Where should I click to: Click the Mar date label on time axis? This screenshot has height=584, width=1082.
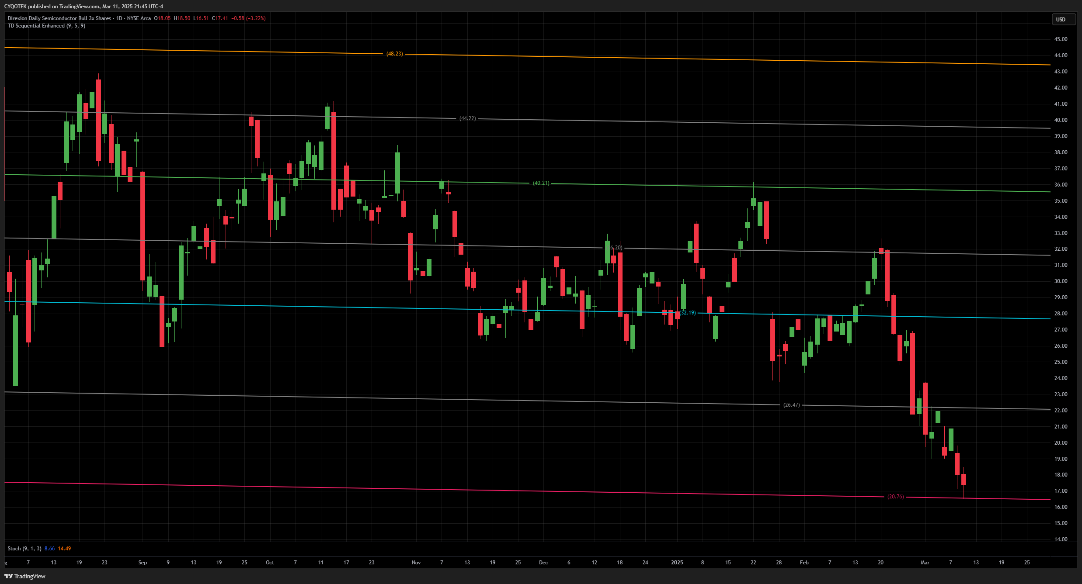(925, 563)
